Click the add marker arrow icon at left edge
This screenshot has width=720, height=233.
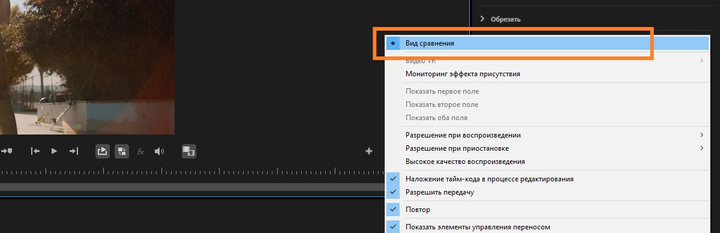[x=7, y=151]
